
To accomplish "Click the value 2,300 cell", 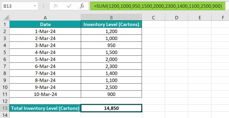I will point(111,66).
